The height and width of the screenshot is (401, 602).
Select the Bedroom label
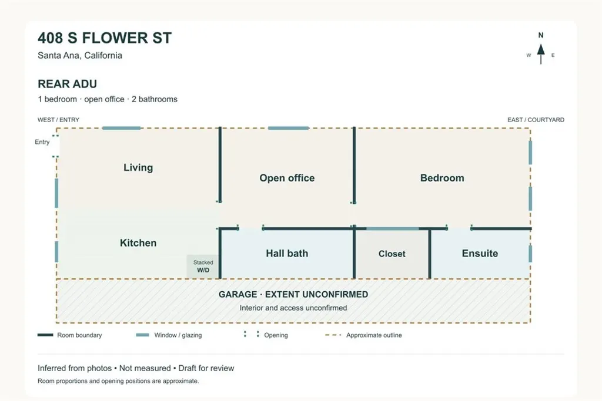coord(442,178)
